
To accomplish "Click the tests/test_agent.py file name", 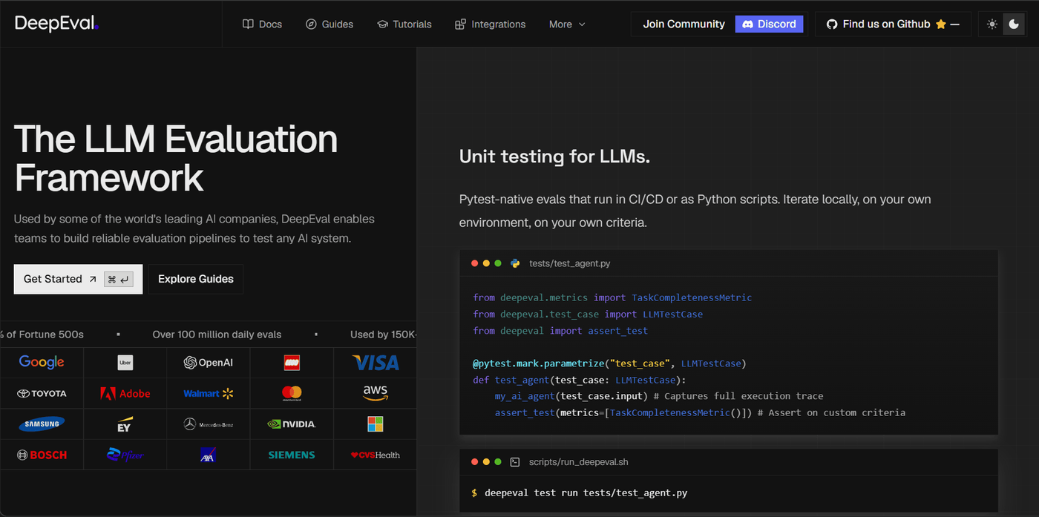I will pyautogui.click(x=570, y=263).
